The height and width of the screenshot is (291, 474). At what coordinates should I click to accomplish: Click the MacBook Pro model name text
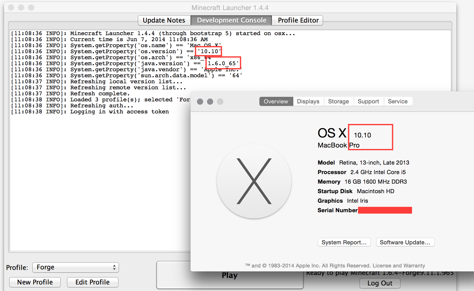click(339, 145)
